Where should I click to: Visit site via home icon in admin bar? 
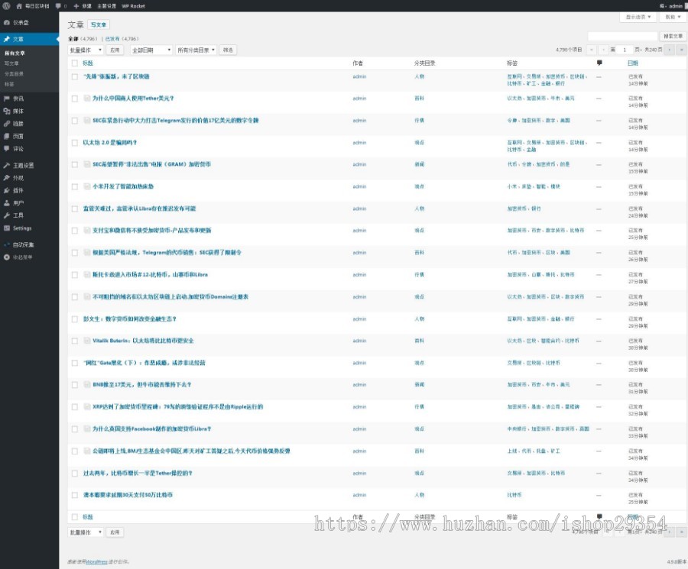click(x=19, y=6)
